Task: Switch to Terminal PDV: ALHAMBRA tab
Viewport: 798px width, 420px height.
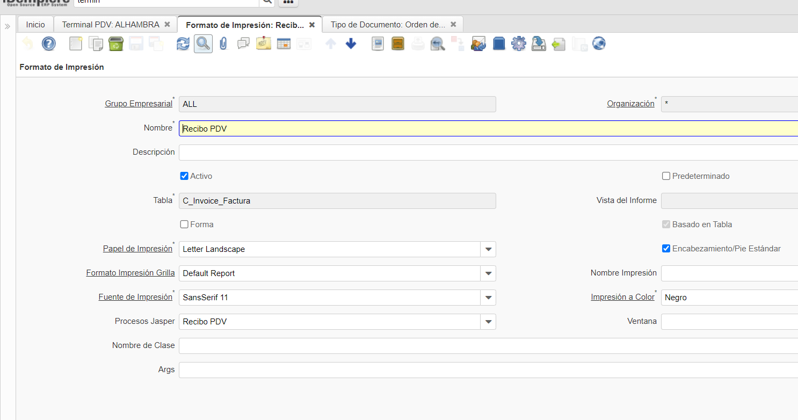Action: click(111, 25)
